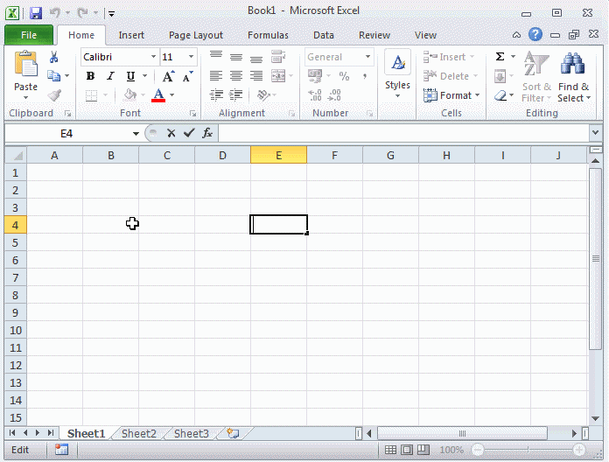Screen dimensions: 609x462
Task: Click the Insert Function fx icon
Action: [207, 133]
